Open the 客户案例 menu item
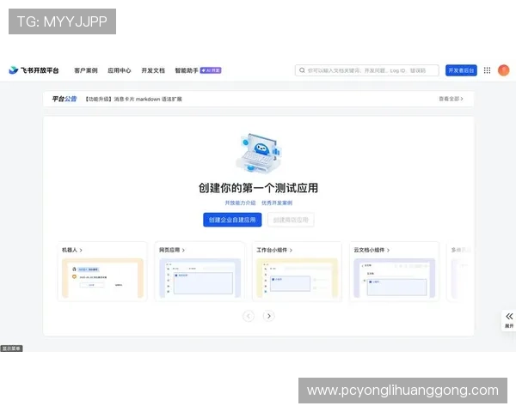 [x=86, y=70]
